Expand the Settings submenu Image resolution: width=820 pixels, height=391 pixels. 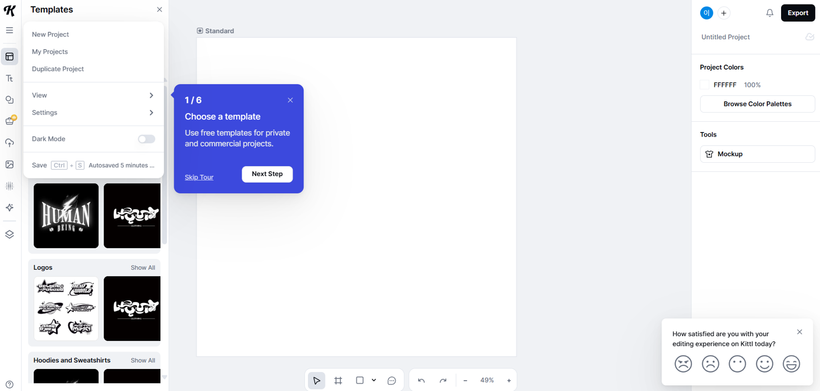pos(93,113)
